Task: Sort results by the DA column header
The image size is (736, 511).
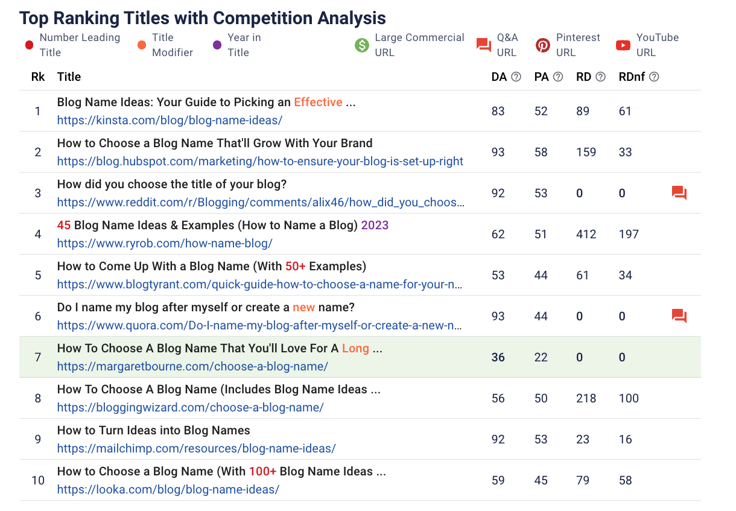Action: [x=498, y=77]
